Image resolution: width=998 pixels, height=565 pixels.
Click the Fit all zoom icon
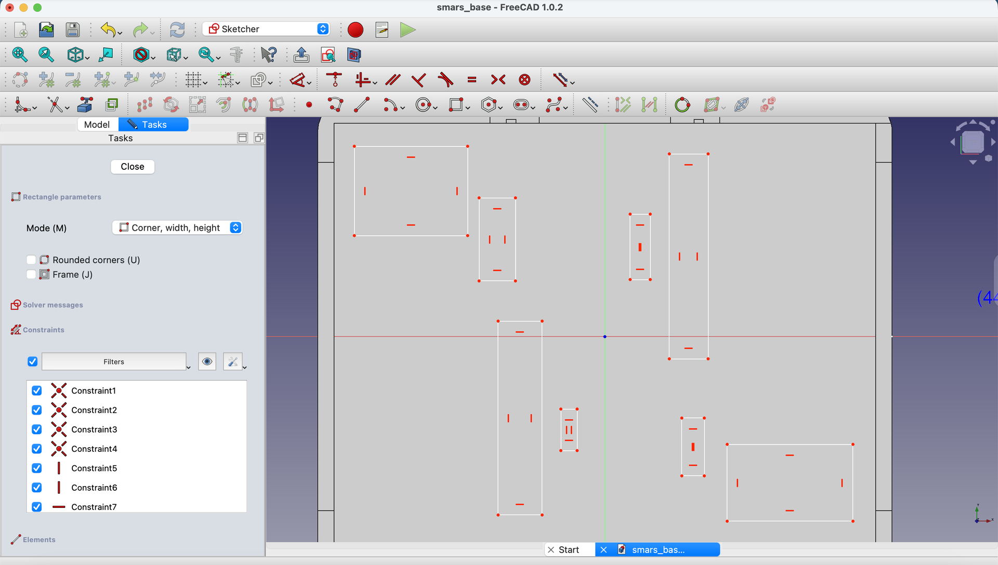(19, 55)
